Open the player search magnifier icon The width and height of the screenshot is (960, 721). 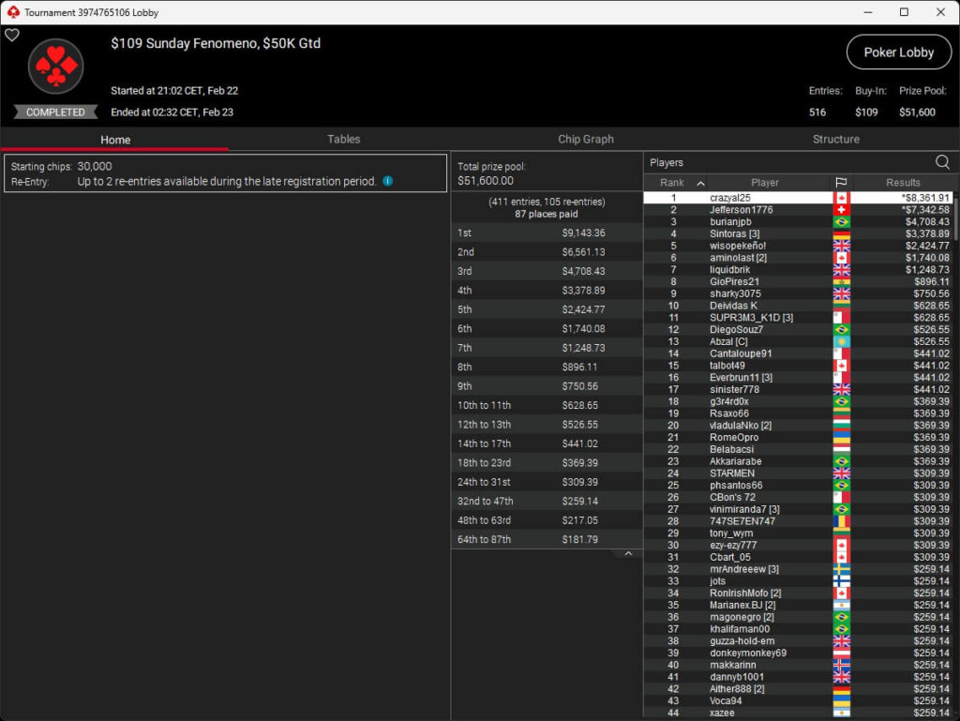coord(942,162)
